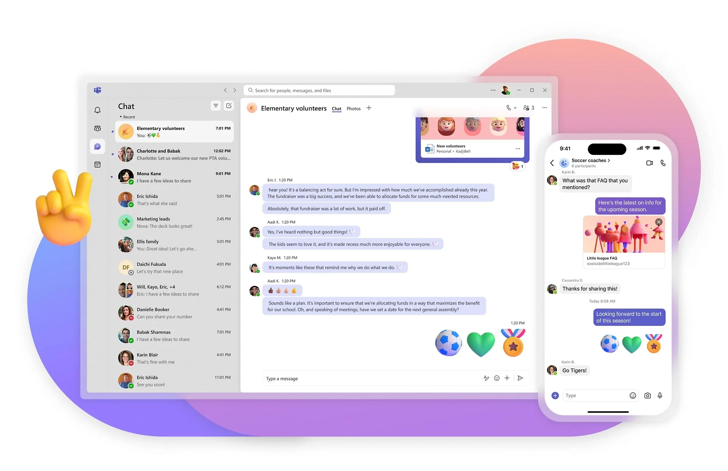The width and height of the screenshot is (728, 471).
Task: Click the emoji reaction icon in message bar
Action: (x=497, y=378)
